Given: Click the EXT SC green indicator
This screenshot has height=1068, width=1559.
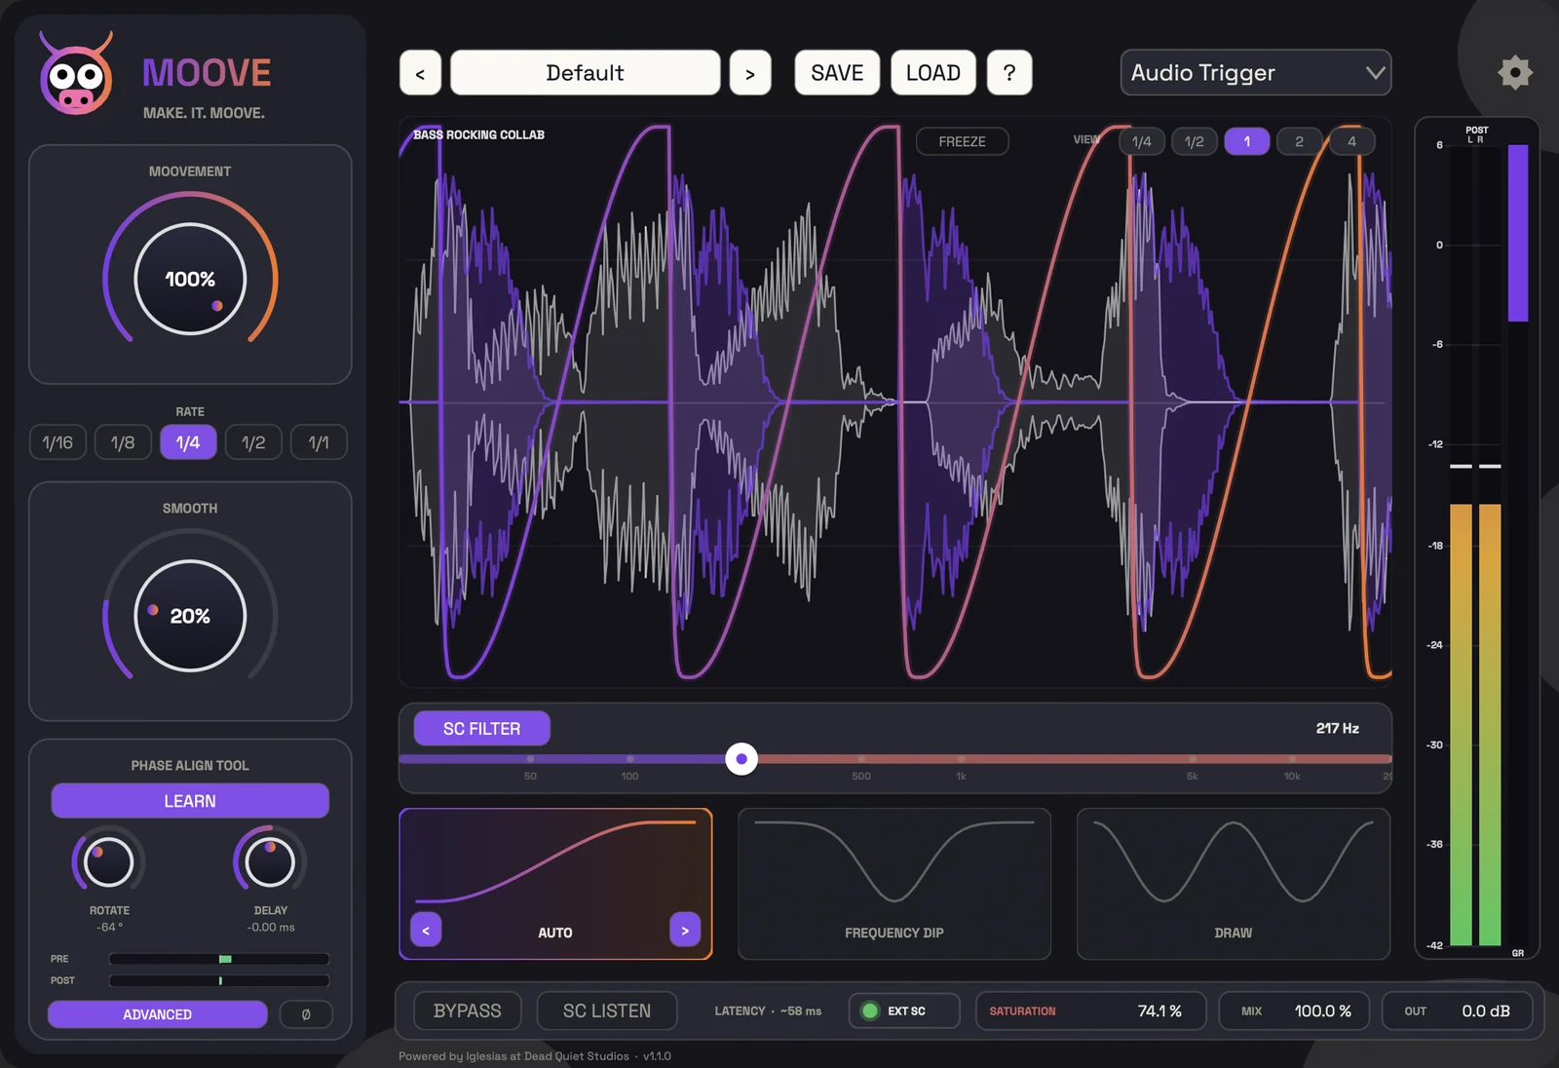Looking at the screenshot, I should tap(870, 1011).
